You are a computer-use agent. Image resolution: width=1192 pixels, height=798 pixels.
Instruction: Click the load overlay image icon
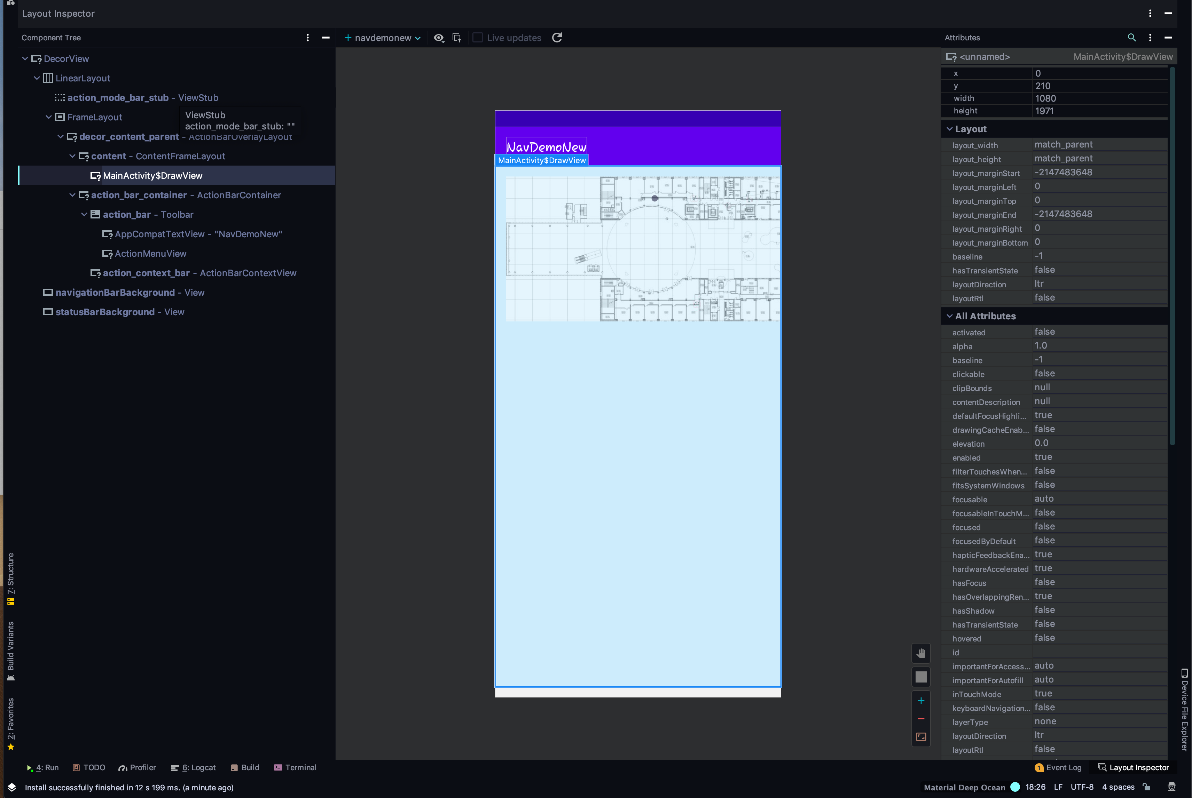click(457, 38)
